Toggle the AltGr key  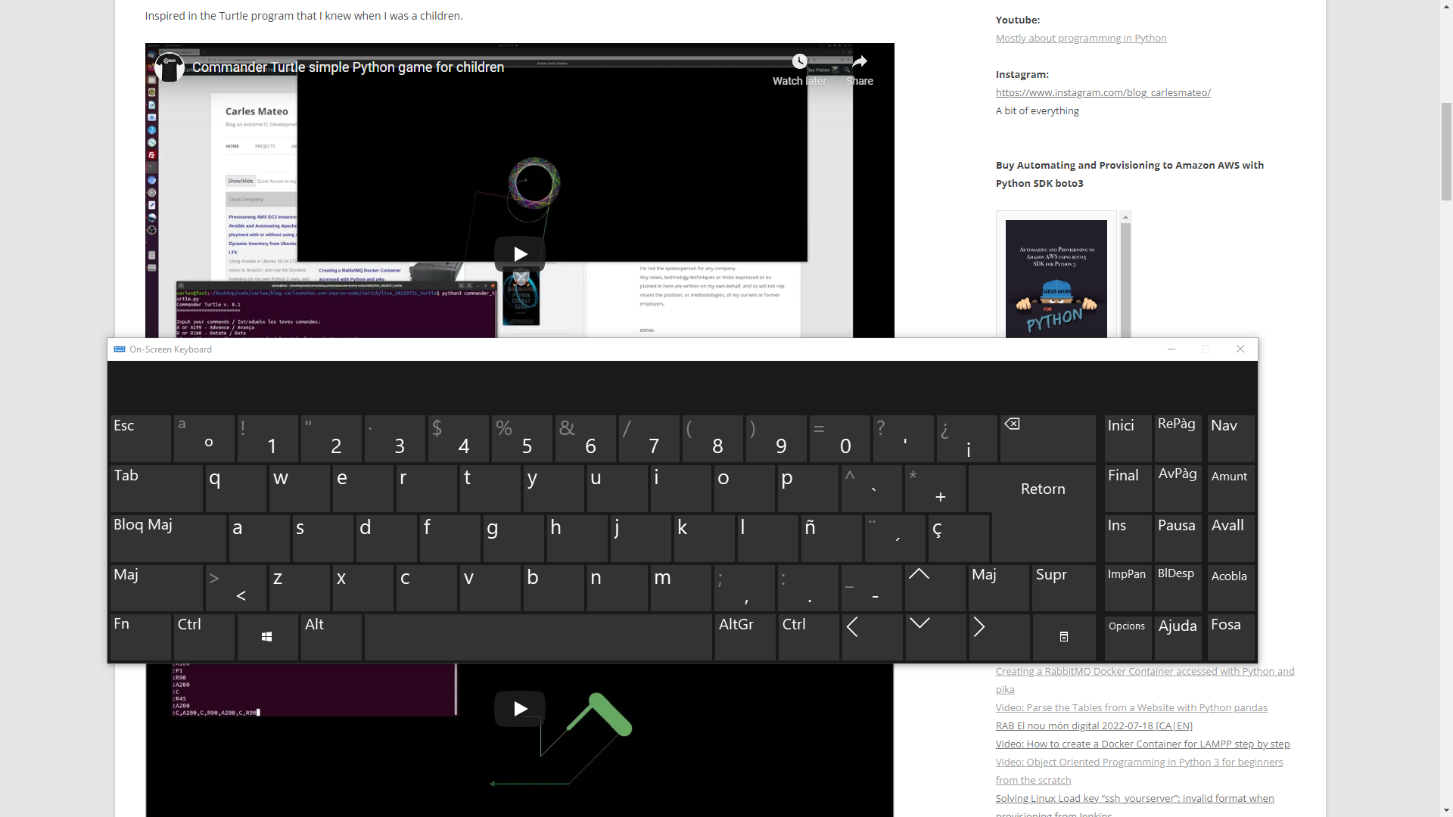(x=745, y=637)
